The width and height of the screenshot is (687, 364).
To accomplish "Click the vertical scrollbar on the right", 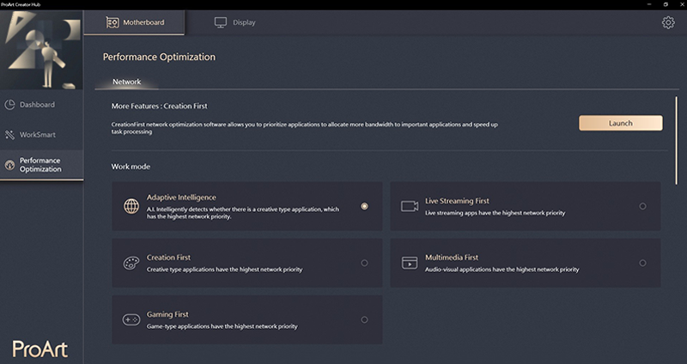I will 677,141.
